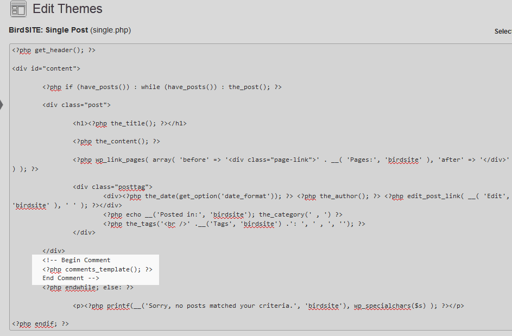Click the have_posts while loop line
Viewport: 512px width, 336px height.
pyautogui.click(x=162, y=87)
